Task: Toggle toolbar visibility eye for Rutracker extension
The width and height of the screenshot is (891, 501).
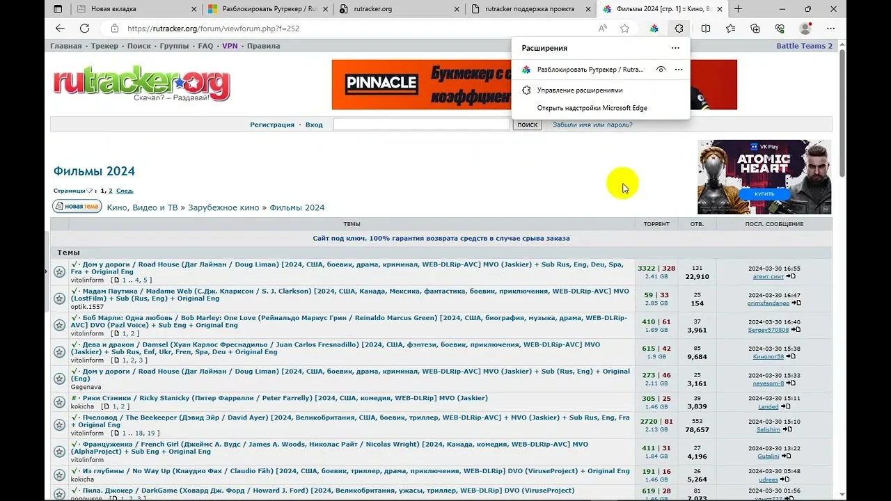Action: pyautogui.click(x=661, y=70)
